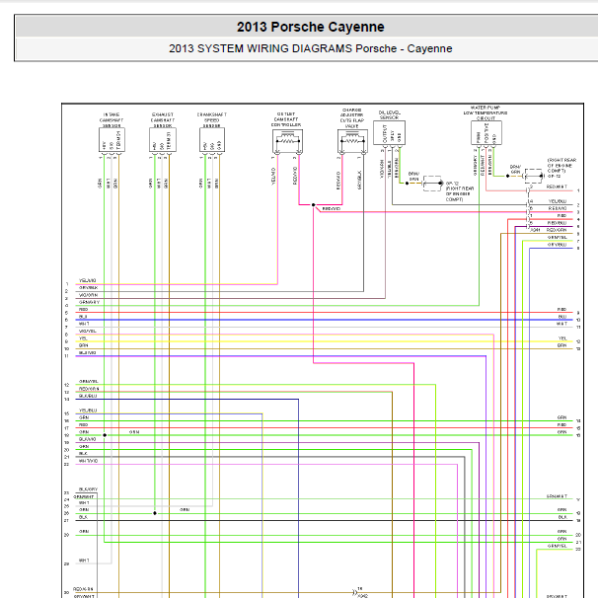Image resolution: width=598 pixels, height=598 pixels.
Task: Click the GRN/GRY label at left wire 4
Action: coord(89,302)
